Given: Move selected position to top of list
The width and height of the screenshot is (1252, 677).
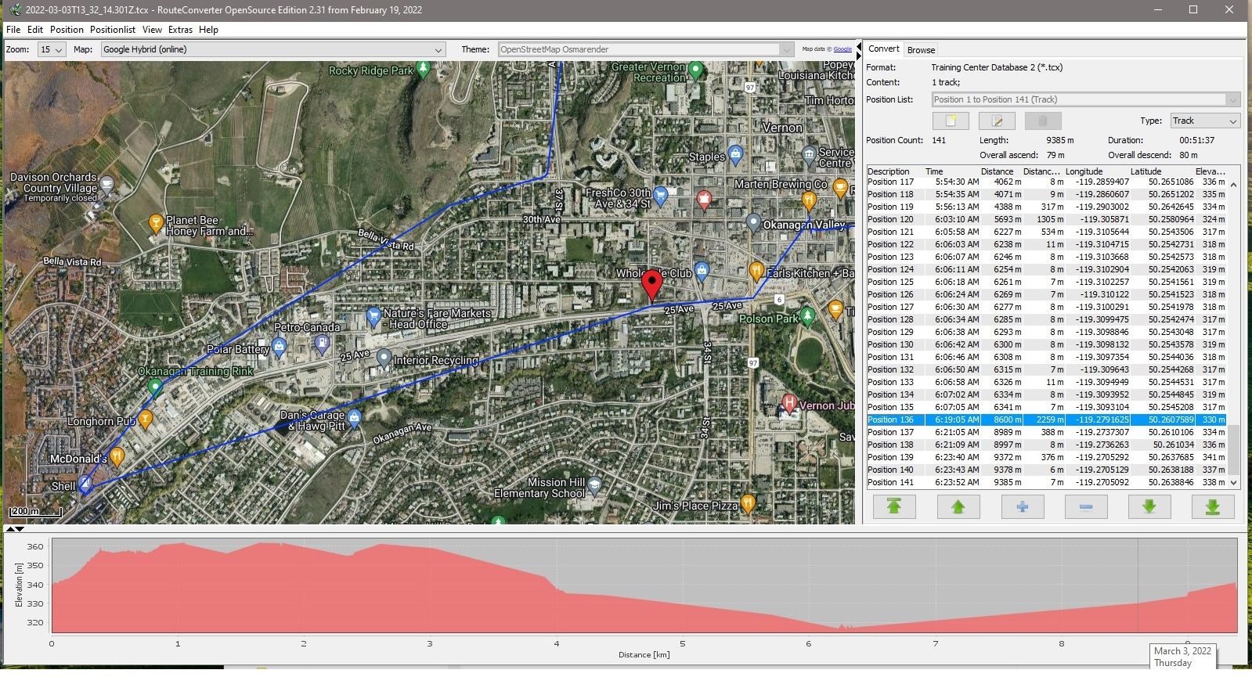Looking at the screenshot, I should coord(894,507).
